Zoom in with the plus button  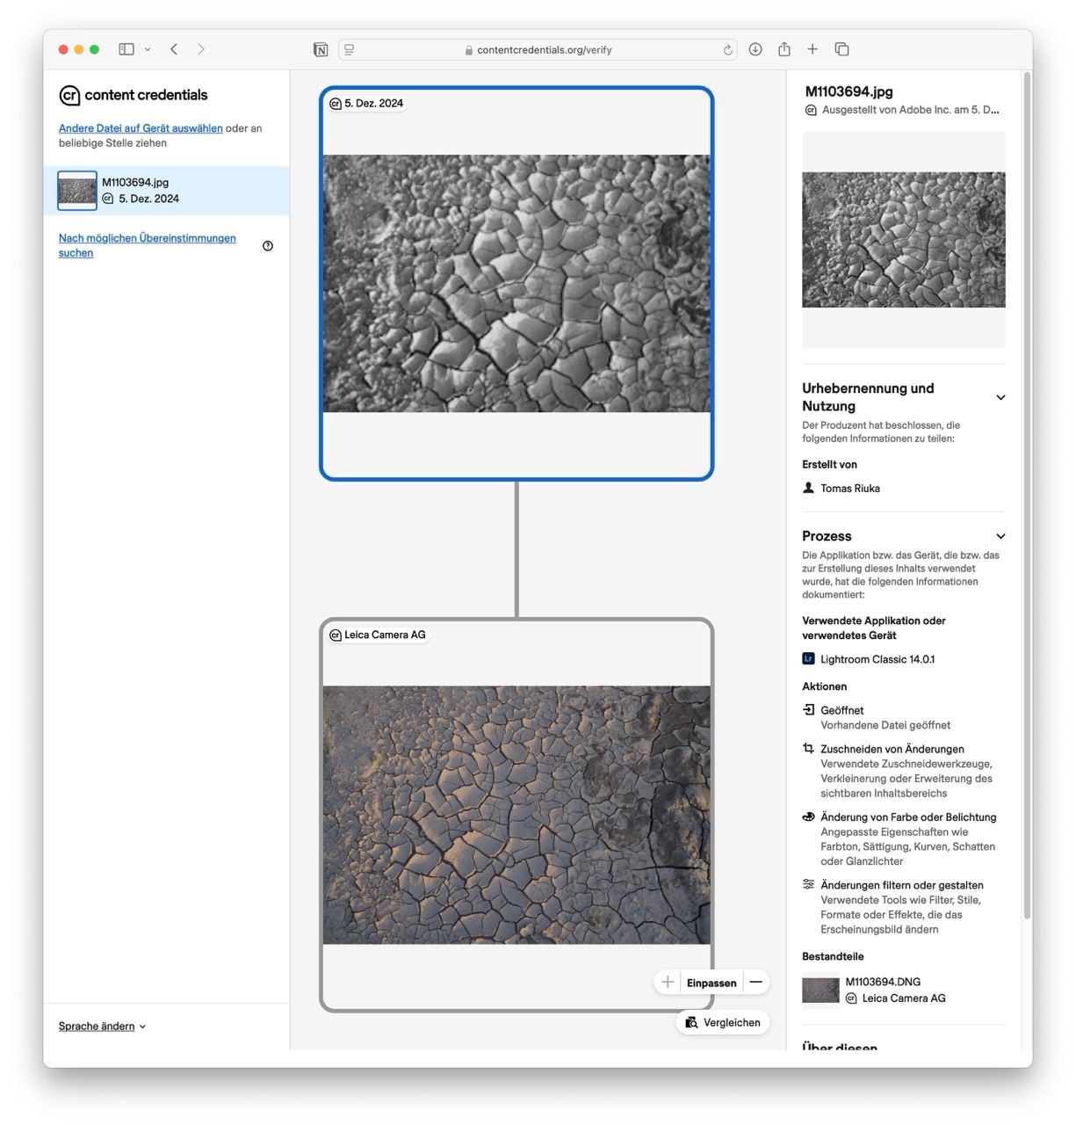[668, 982]
